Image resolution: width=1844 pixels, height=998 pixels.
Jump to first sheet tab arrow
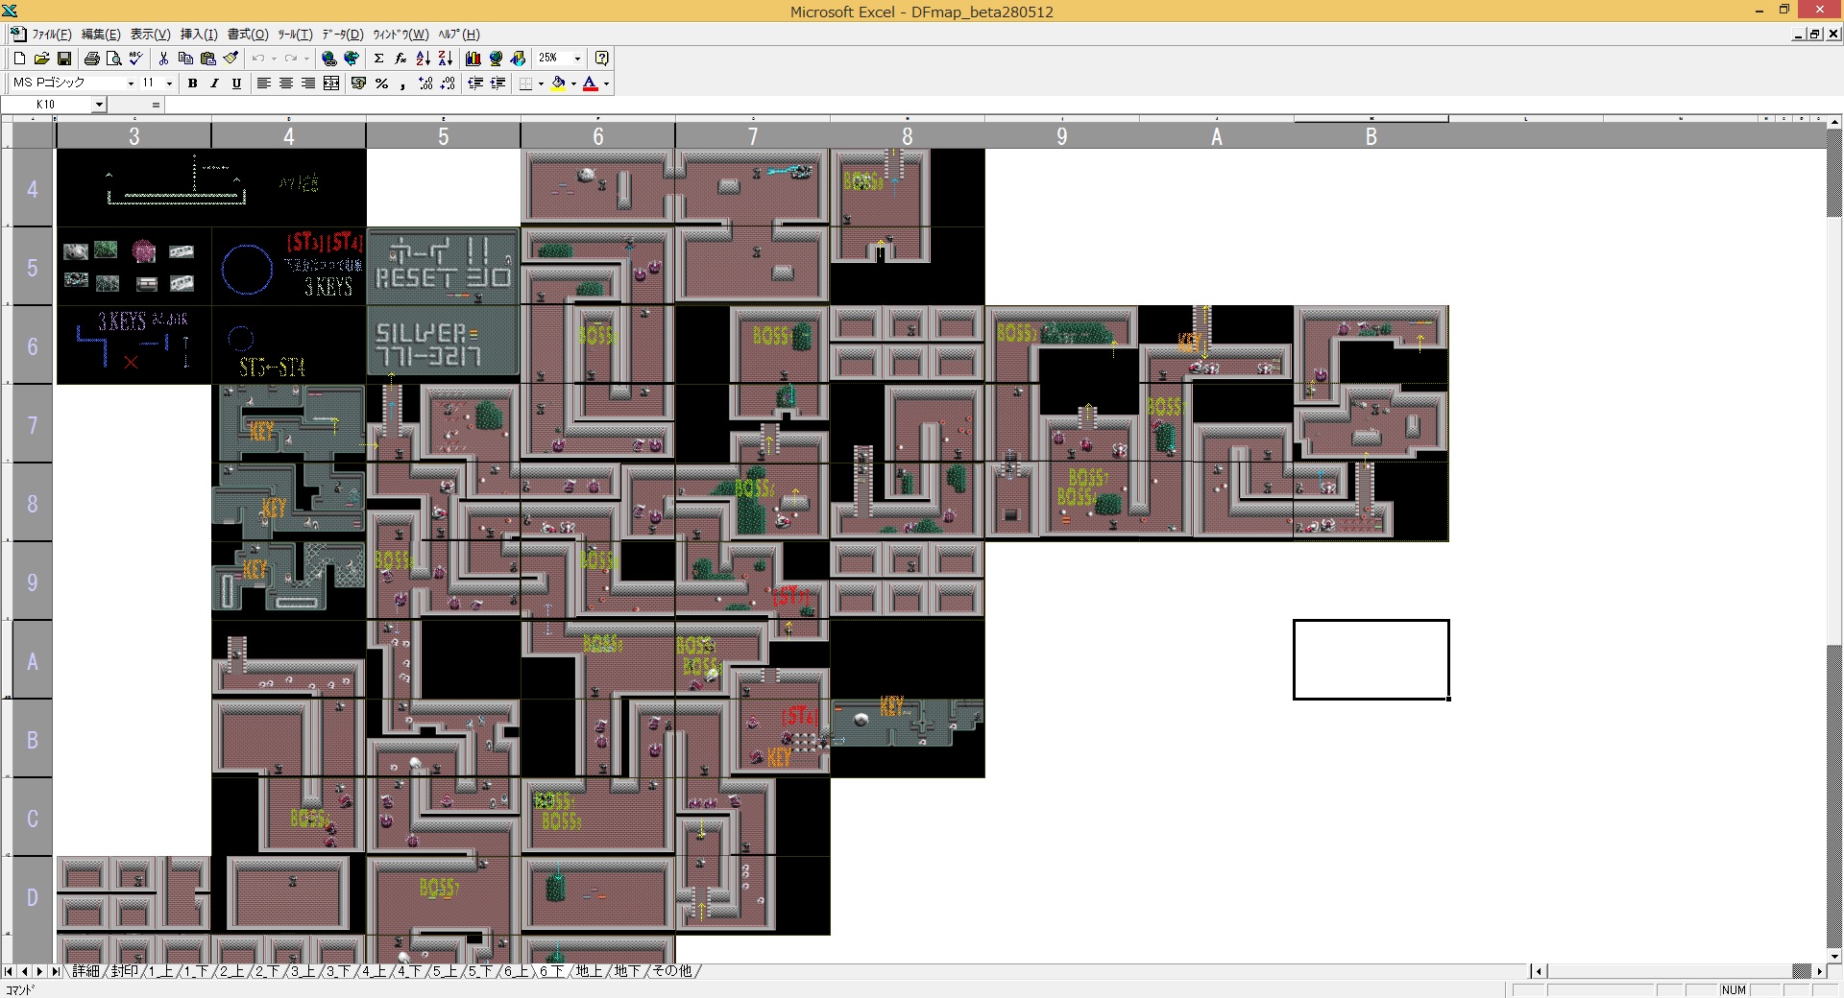pyautogui.click(x=9, y=971)
